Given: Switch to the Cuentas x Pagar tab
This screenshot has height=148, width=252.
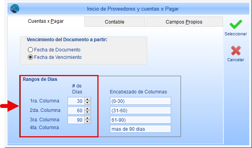Looking at the screenshot, I should tap(46, 21).
